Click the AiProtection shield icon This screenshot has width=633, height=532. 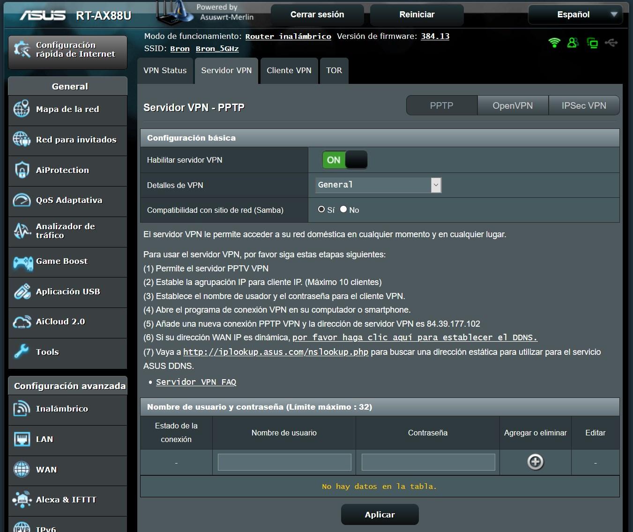(22, 170)
